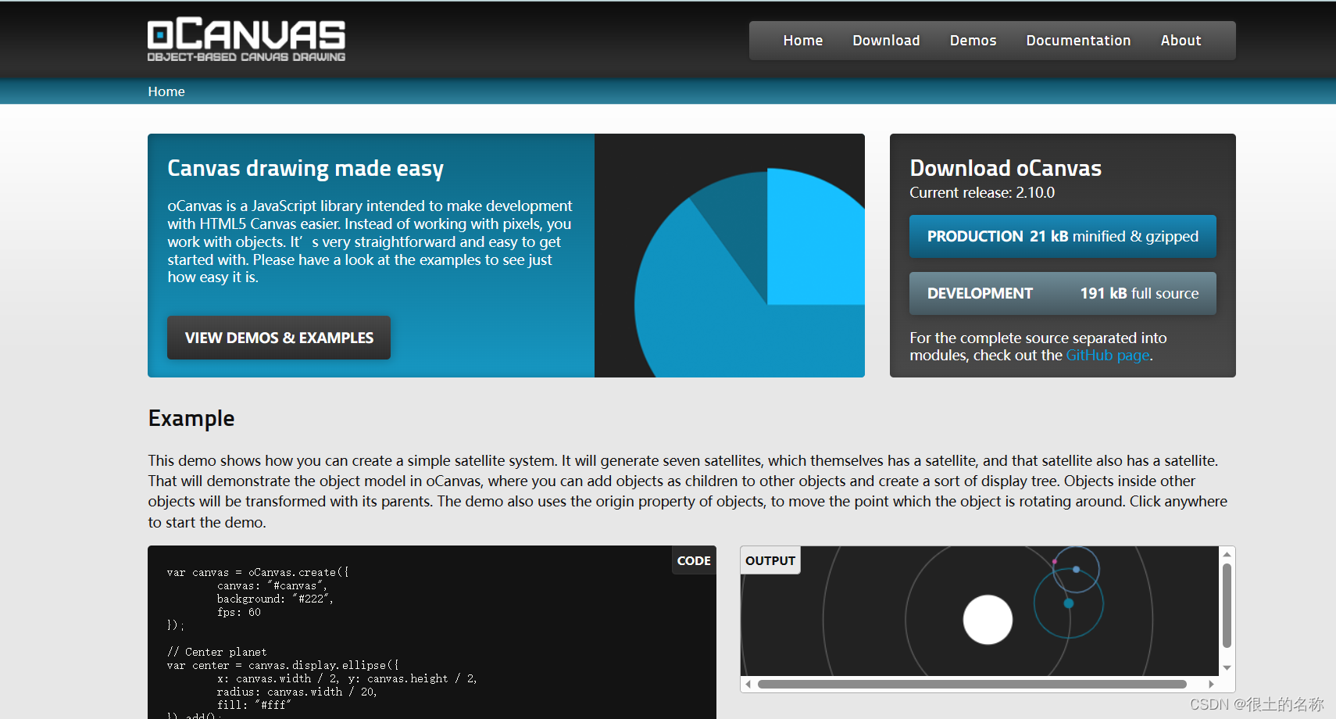
Task: Click 'Current release: 2.10.0' text
Action: [x=982, y=192]
